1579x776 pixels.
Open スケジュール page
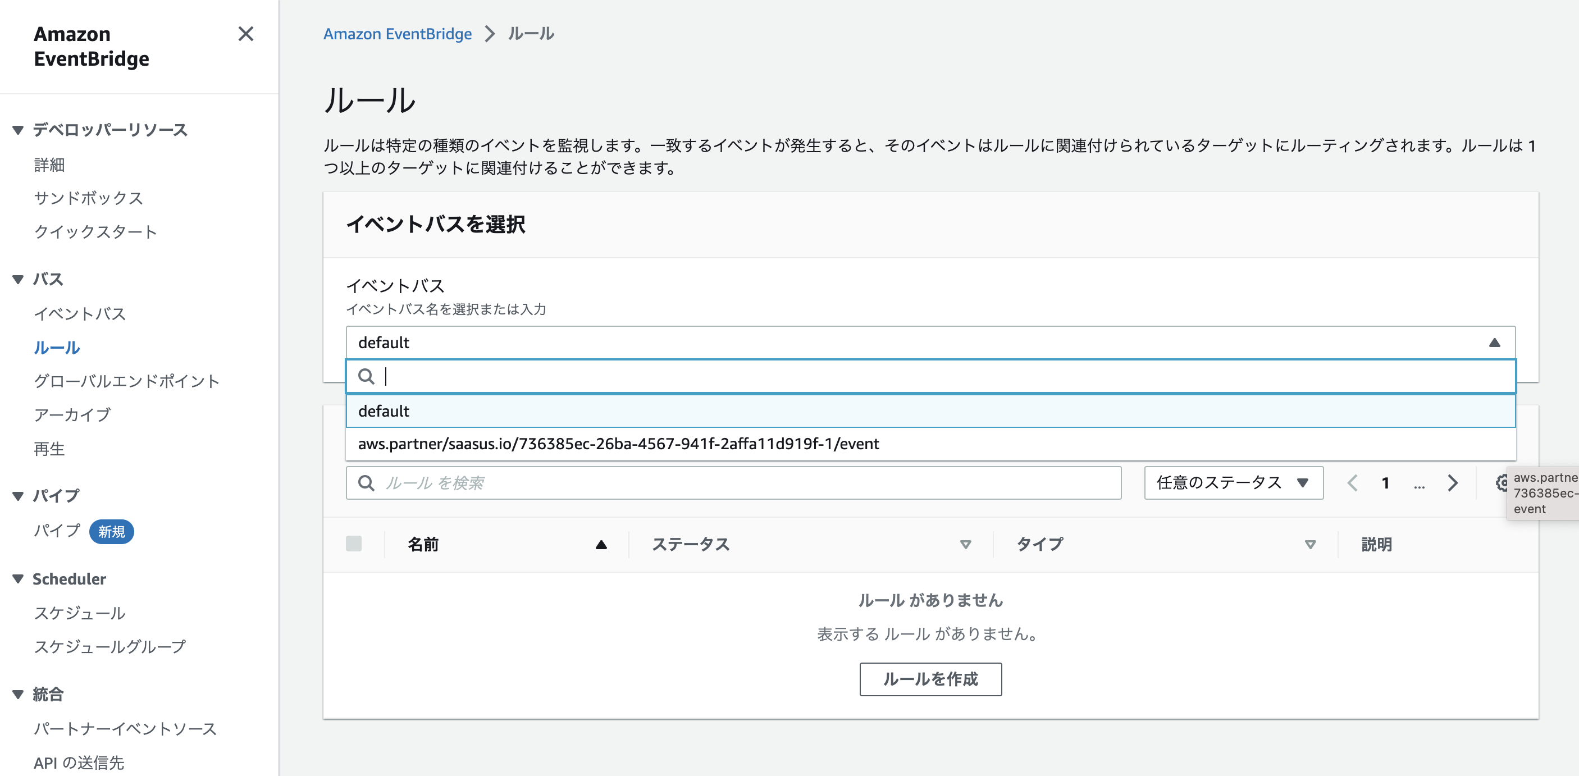tap(80, 613)
